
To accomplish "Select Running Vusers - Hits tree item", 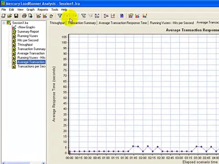I will [31, 58].
